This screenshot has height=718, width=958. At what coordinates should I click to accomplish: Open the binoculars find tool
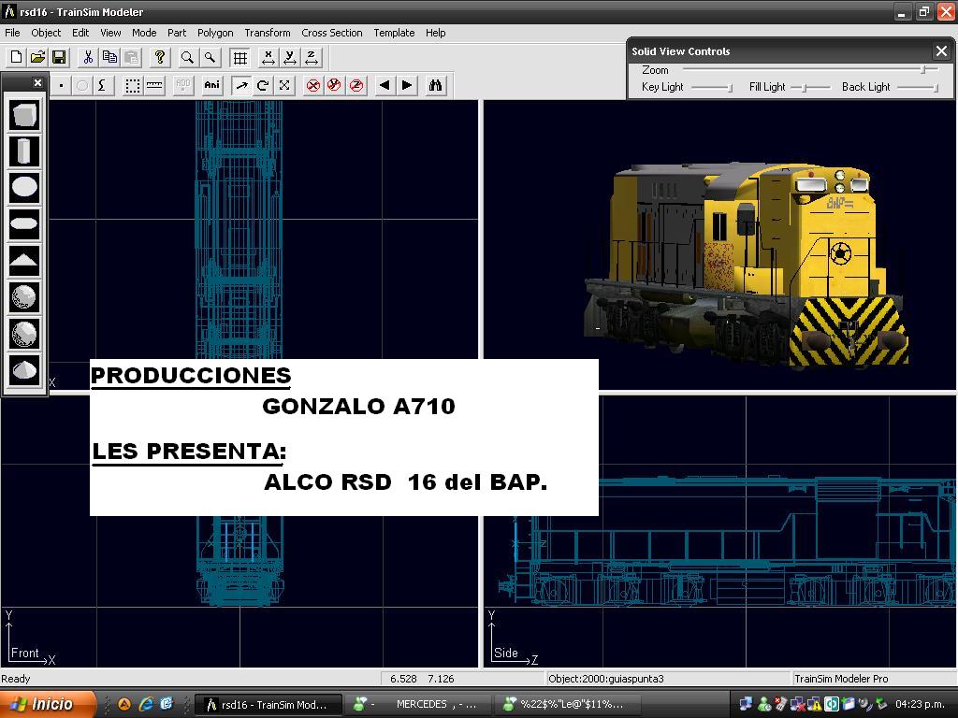tap(435, 85)
